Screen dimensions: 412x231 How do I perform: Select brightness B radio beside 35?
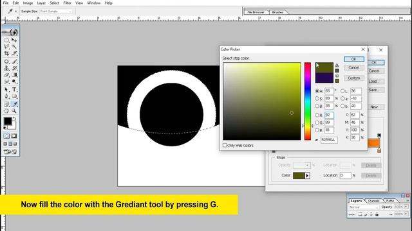pyautogui.click(x=317, y=106)
